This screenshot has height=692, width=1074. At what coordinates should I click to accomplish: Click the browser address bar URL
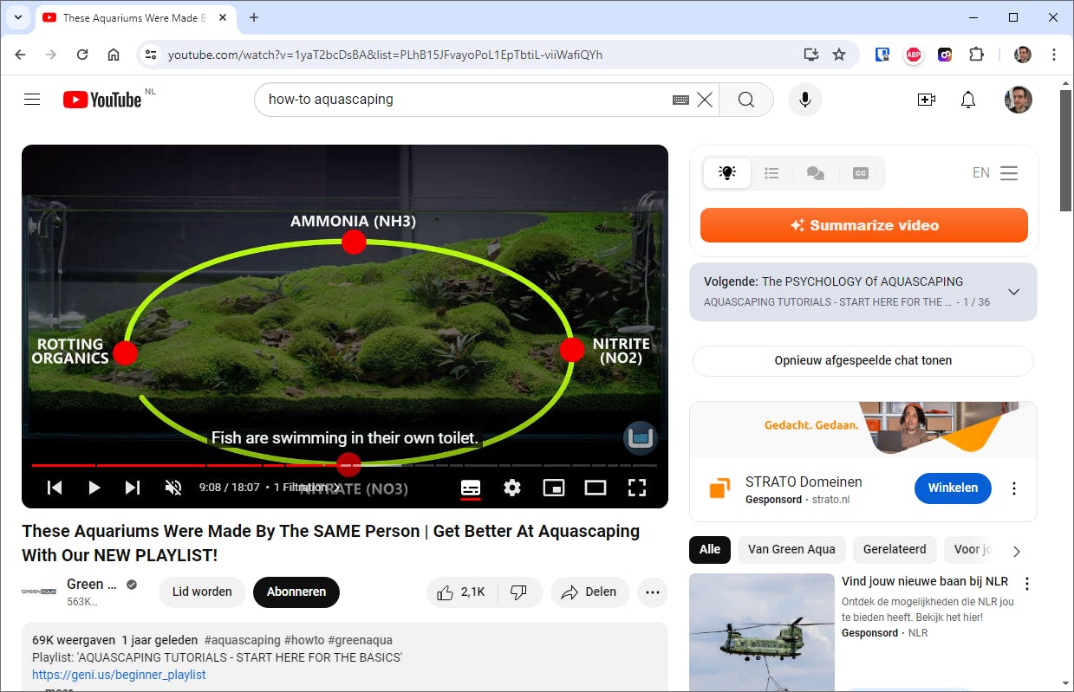pyautogui.click(x=385, y=55)
